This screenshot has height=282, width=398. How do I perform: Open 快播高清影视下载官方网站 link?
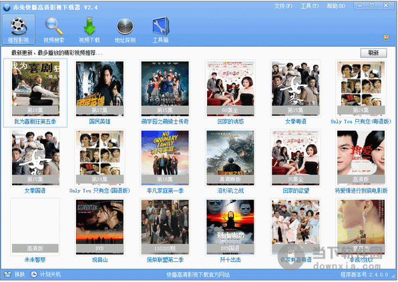coord(198,275)
